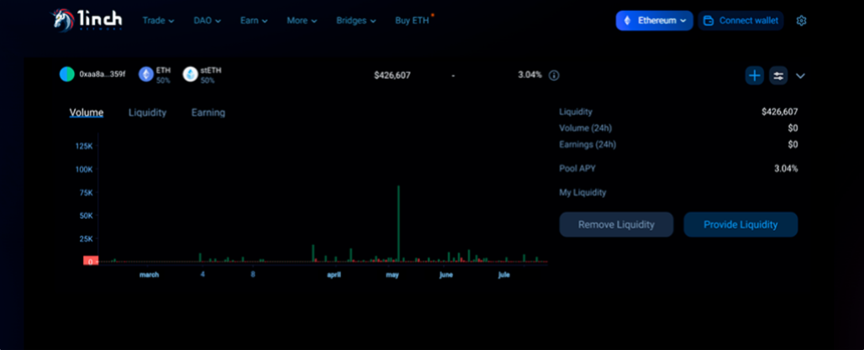
Task: Click the blue plus icon button
Action: tap(755, 76)
